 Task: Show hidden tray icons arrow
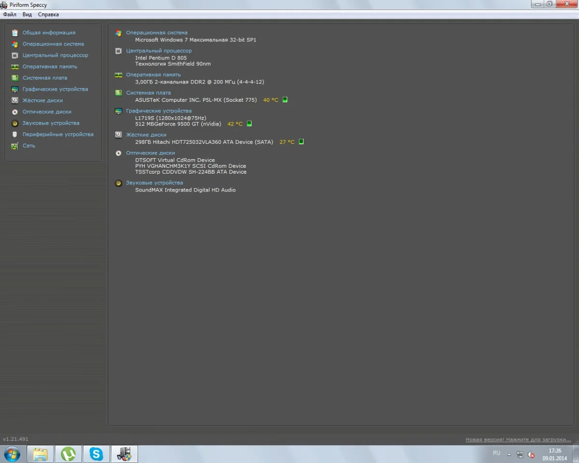509,454
